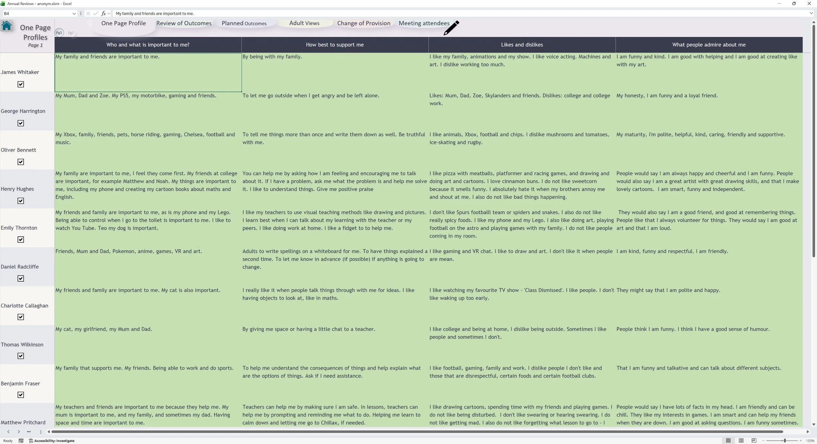The width and height of the screenshot is (817, 444).
Task: Switch to Page Break Preview icon
Action: point(754,441)
